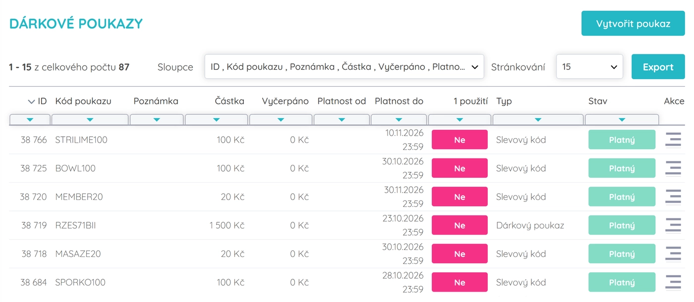Toggle the '1 použití' Ne badge for RZES71BII
Viewport: 694px width, 302px height.
pyautogui.click(x=460, y=225)
